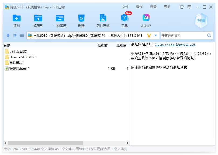
Task: Open the feedback message icon in title bar
Action: [189, 7]
